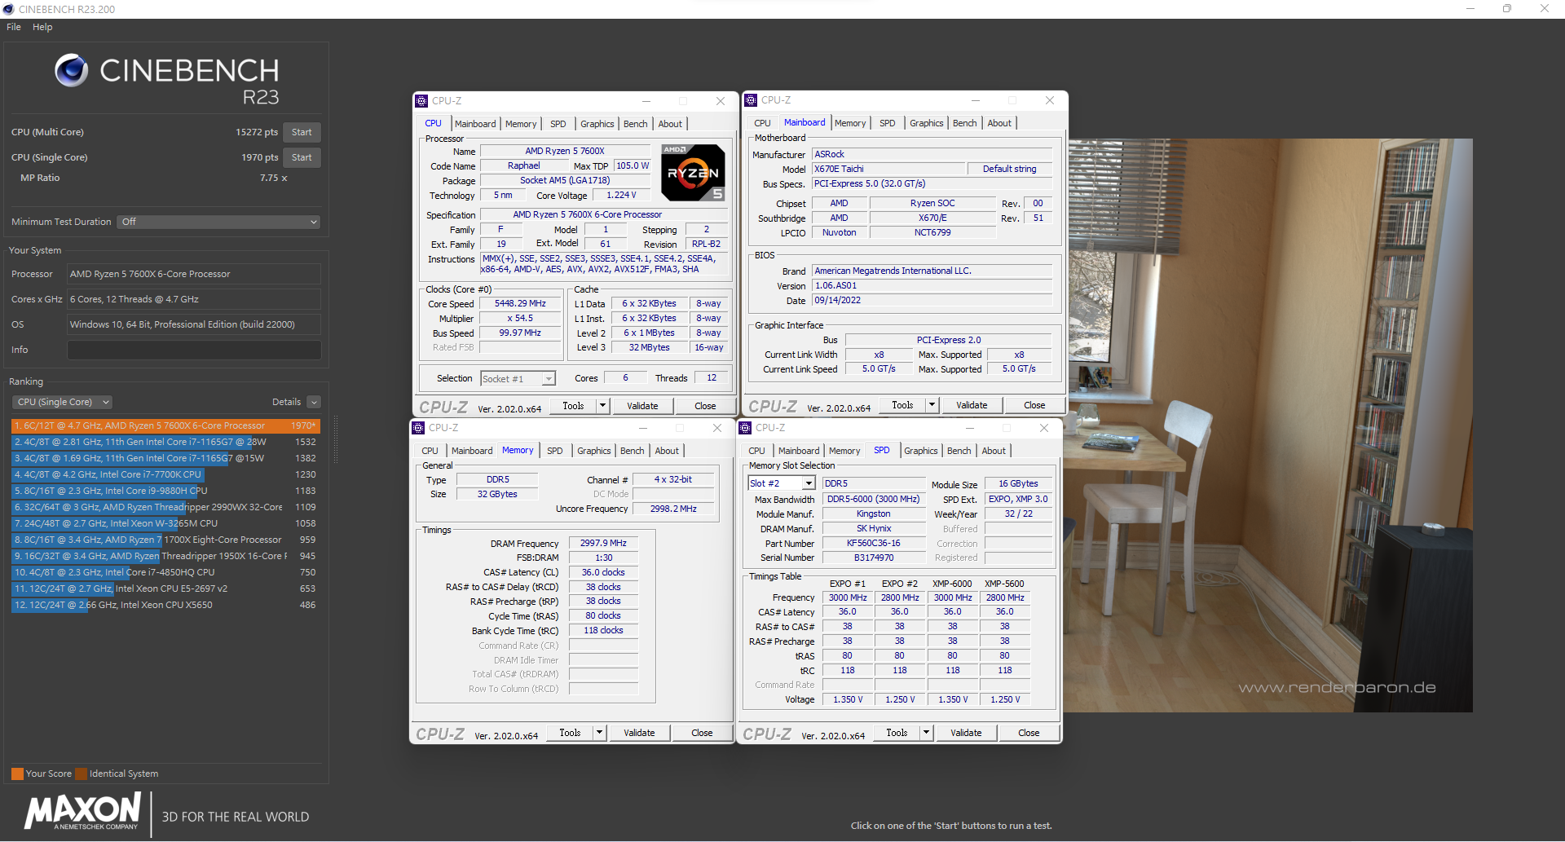1565x842 pixels.
Task: Start the CPU Single Core test
Action: [302, 157]
